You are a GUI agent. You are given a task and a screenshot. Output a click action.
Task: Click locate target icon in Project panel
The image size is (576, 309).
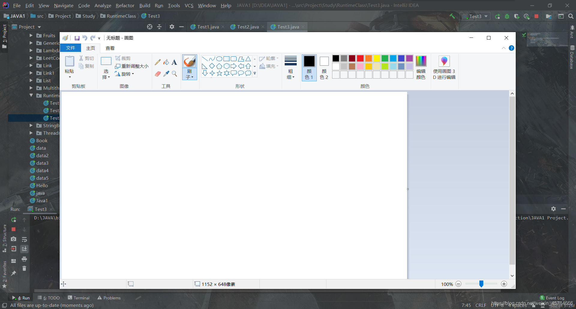tap(150, 27)
